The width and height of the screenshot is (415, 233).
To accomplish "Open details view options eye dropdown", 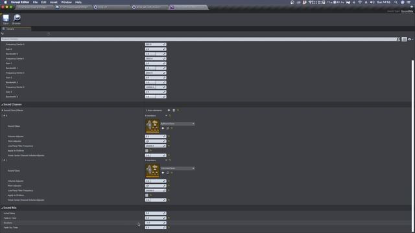I will pos(410,39).
